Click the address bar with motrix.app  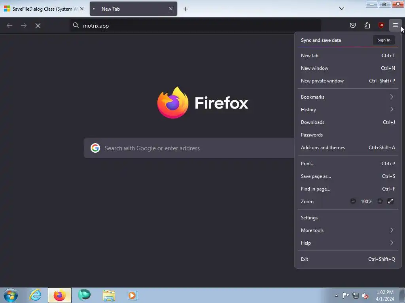[195, 26]
